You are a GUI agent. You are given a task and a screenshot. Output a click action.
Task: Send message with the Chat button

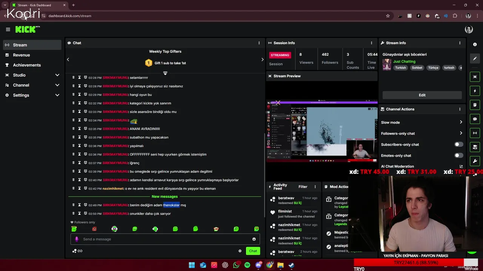[x=253, y=251]
